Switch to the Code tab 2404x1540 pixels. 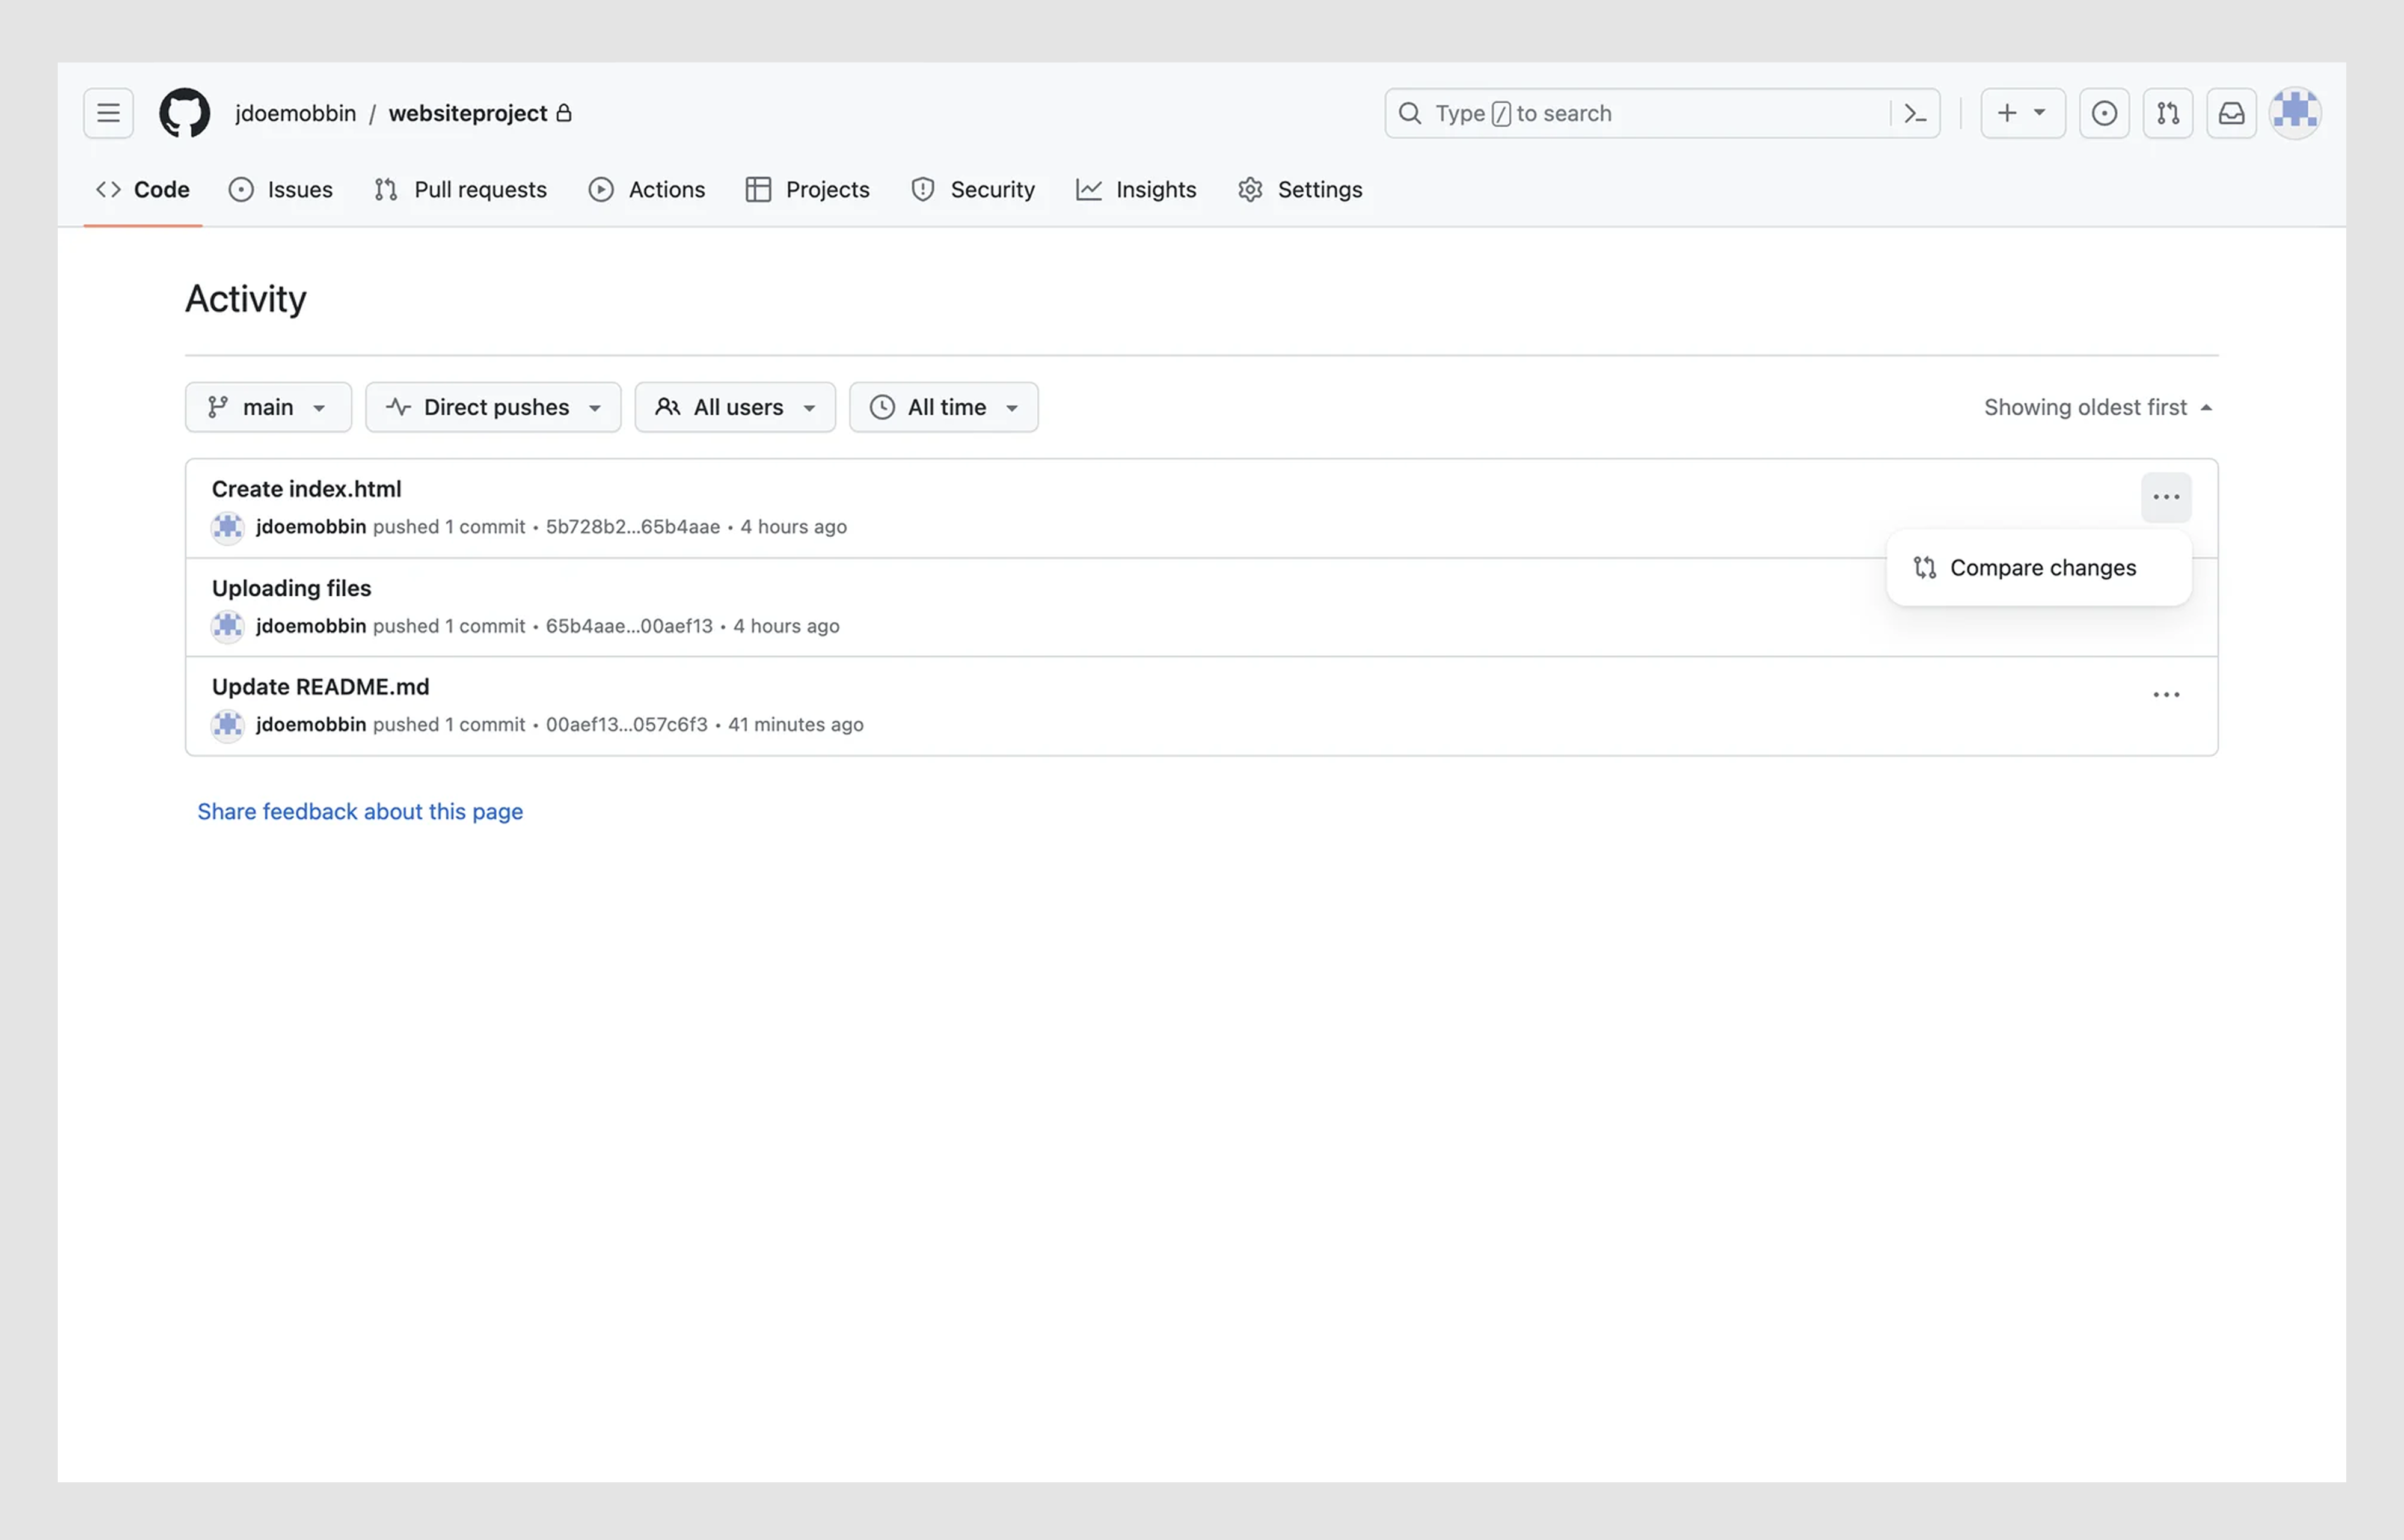pos(143,189)
